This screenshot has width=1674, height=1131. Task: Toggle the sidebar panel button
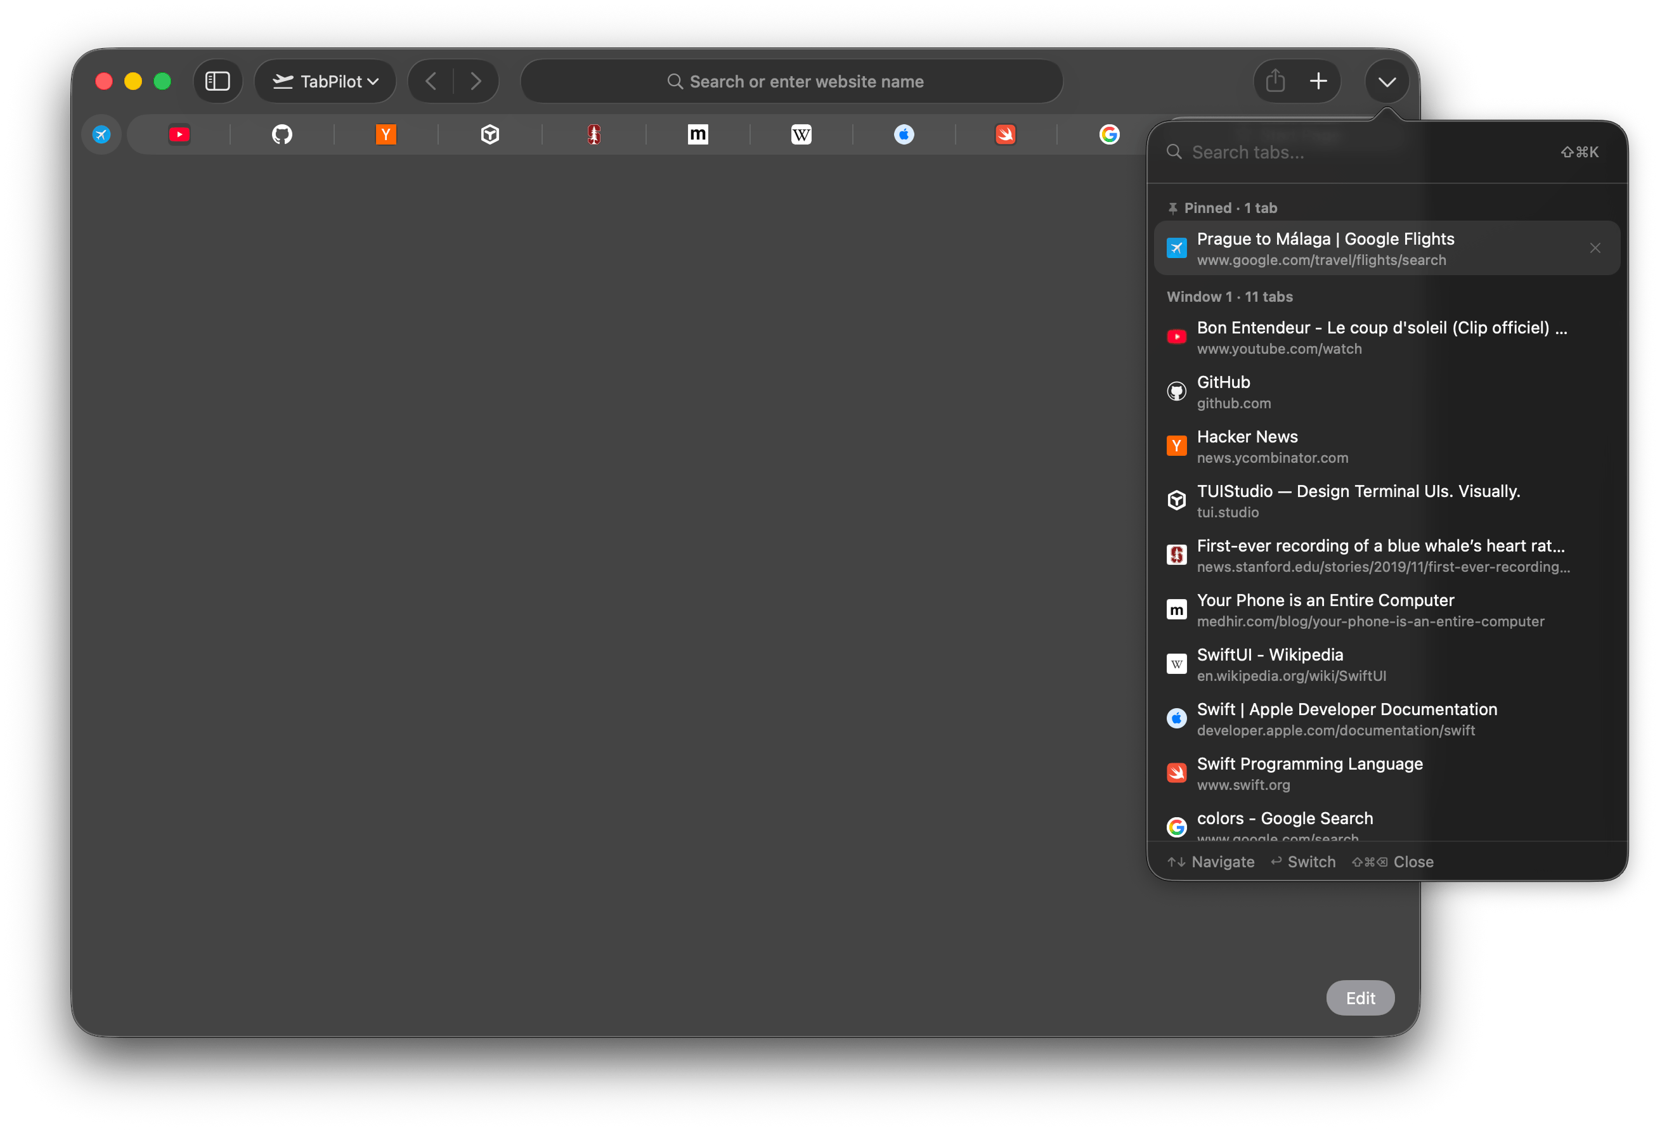pyautogui.click(x=217, y=81)
